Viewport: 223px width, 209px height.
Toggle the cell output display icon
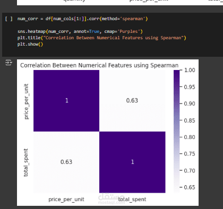[x=8, y=63]
